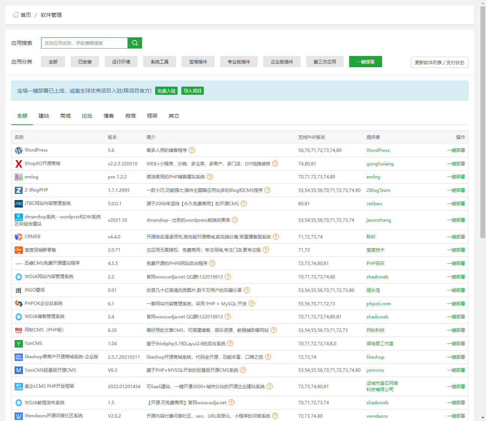Click the home icon in breadcrumb
This screenshot has height=421, width=486.
[16, 15]
